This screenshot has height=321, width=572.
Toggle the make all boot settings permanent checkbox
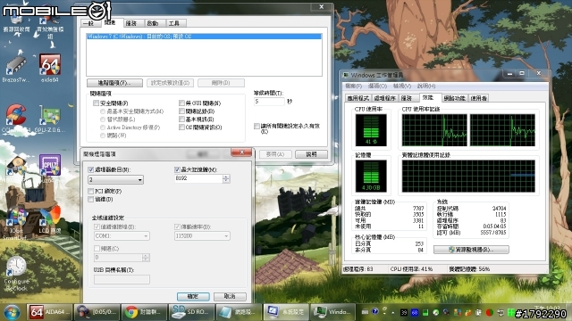click(x=257, y=126)
